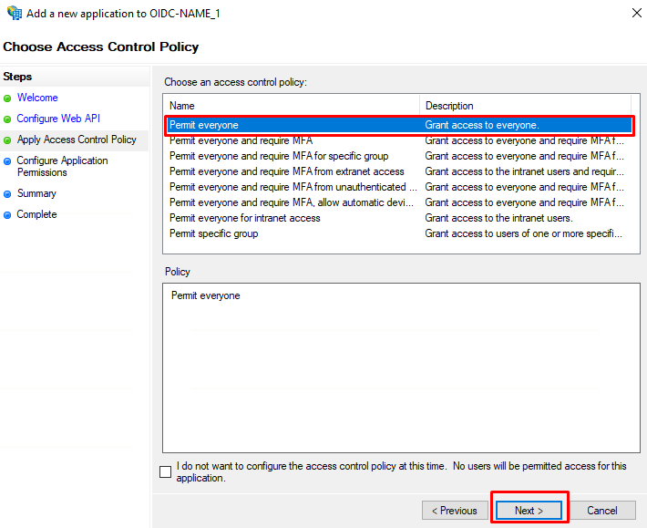Select Permit everyone and require MFA

pos(398,140)
